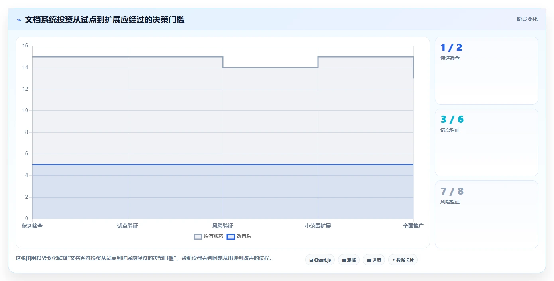Image resolution: width=554 pixels, height=281 pixels.
Task: Open the 风险验证 7 / 8 card
Action: (487, 214)
